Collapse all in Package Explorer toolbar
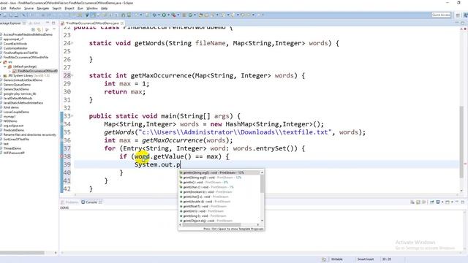The image size is (468, 263). click(x=34, y=29)
